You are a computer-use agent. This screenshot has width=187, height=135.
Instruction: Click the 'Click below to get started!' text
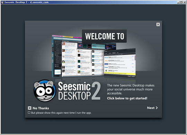[x=127, y=98]
